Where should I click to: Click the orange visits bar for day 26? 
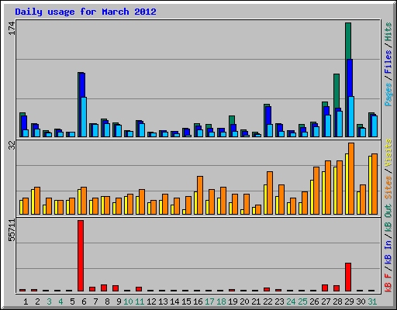click(x=316, y=191)
